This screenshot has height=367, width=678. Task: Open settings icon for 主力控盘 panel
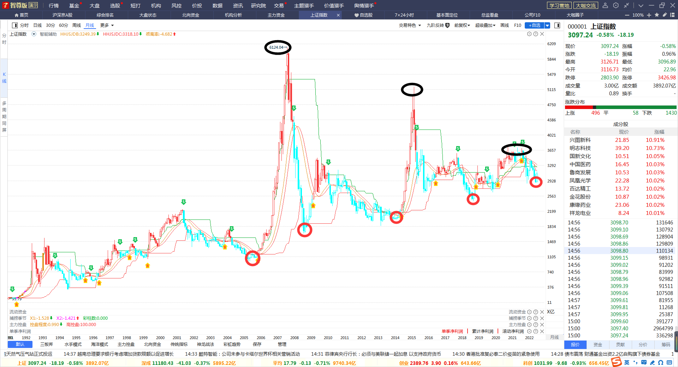click(529, 325)
